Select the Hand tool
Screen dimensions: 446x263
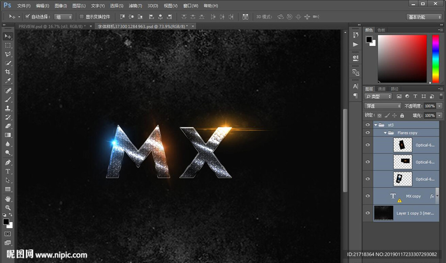click(8, 198)
